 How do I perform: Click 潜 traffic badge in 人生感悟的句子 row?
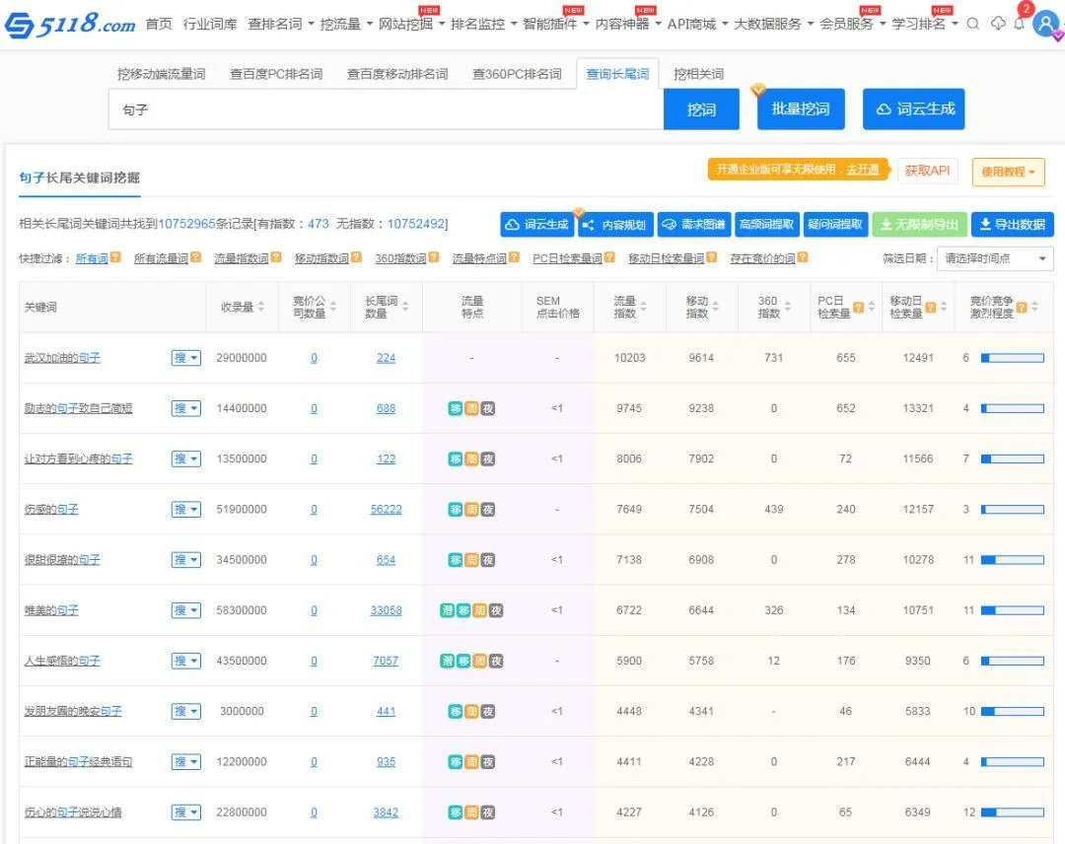pos(448,661)
